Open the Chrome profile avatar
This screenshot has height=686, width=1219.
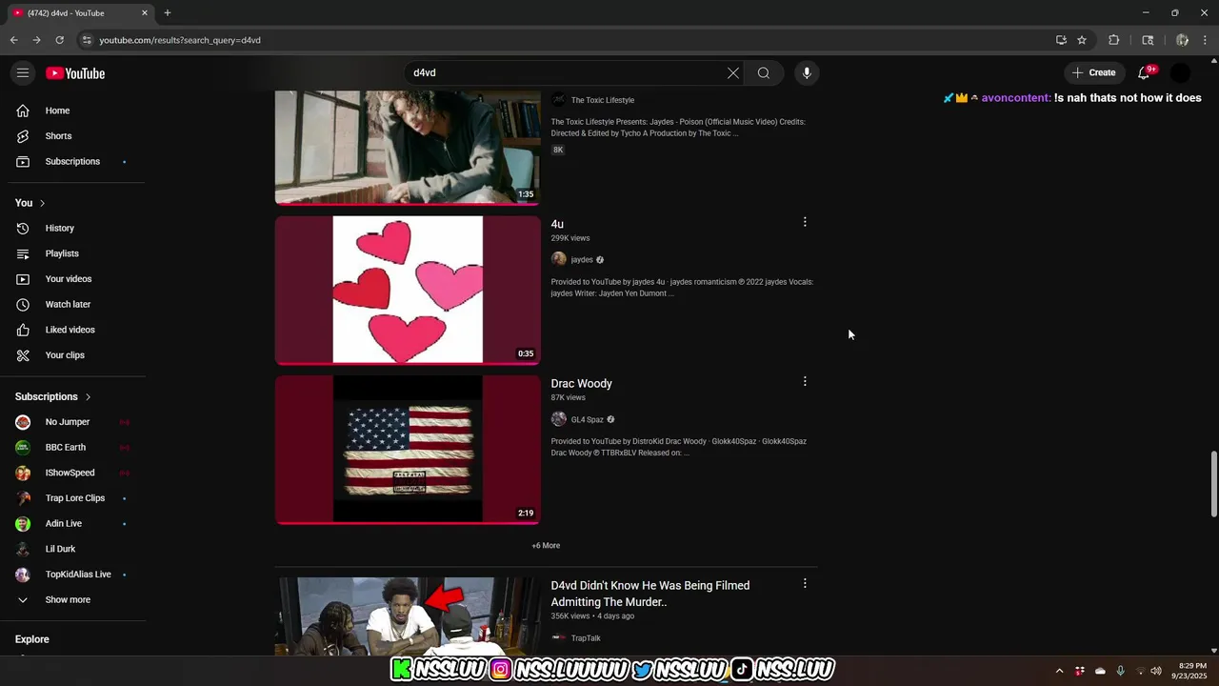1182,40
